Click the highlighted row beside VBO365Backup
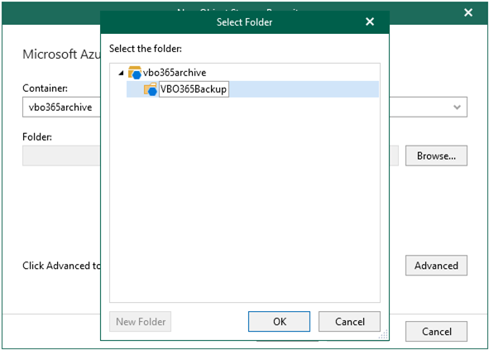This screenshot has height=350, width=489. (304, 89)
